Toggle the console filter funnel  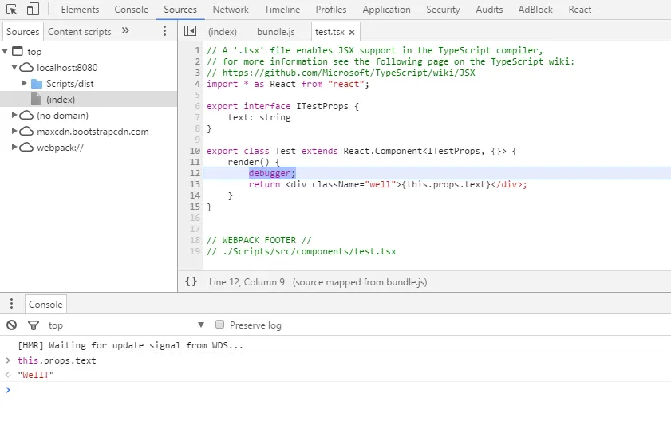[x=34, y=325]
